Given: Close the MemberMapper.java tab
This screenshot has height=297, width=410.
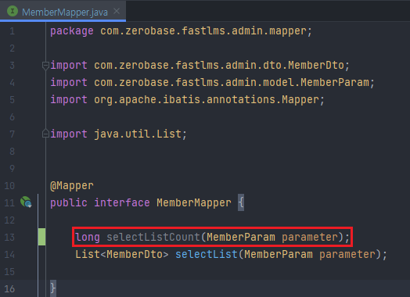Looking at the screenshot, I should tap(117, 11).
